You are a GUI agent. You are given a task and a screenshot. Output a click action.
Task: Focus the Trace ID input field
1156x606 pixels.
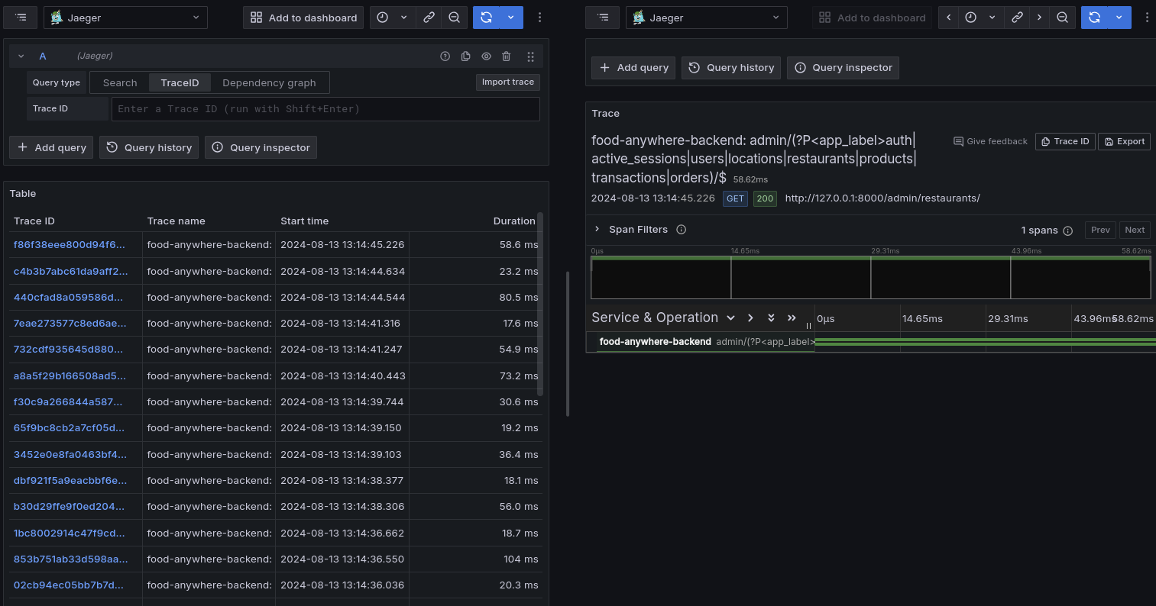click(325, 108)
